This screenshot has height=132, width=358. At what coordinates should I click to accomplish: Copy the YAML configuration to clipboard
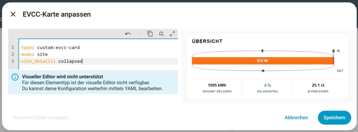coord(150,34)
